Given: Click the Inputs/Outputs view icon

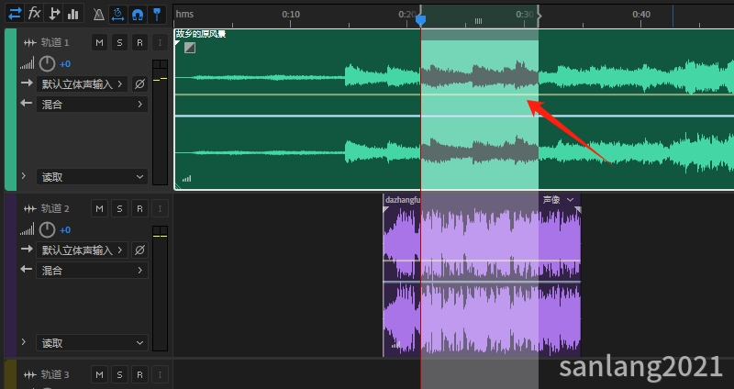Looking at the screenshot, I should 14,13.
